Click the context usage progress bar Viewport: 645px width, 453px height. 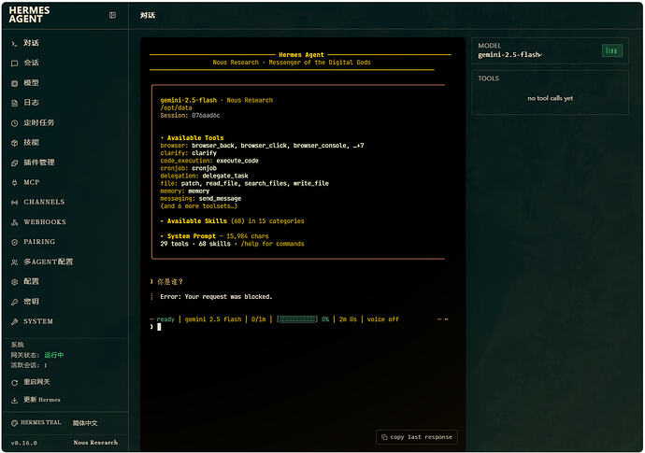click(x=297, y=319)
